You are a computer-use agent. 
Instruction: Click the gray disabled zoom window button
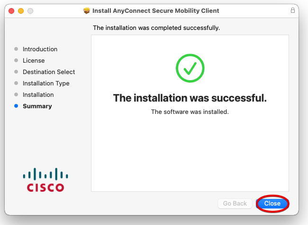pyautogui.click(x=30, y=10)
